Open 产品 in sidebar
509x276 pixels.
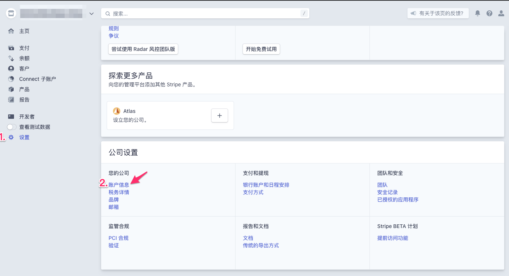(x=24, y=89)
